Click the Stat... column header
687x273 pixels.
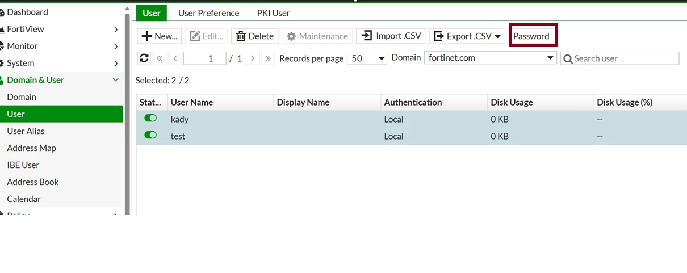tap(152, 102)
